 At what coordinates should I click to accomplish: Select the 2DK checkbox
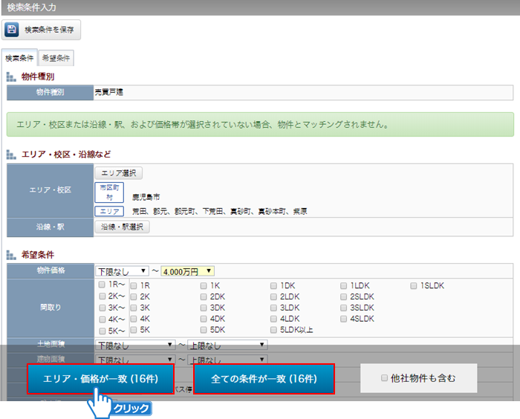click(204, 296)
